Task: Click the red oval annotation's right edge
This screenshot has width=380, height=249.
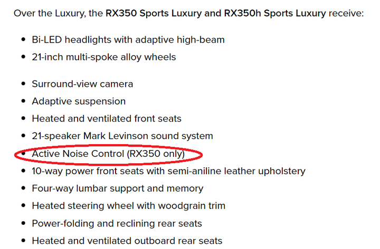Action: pos(202,155)
